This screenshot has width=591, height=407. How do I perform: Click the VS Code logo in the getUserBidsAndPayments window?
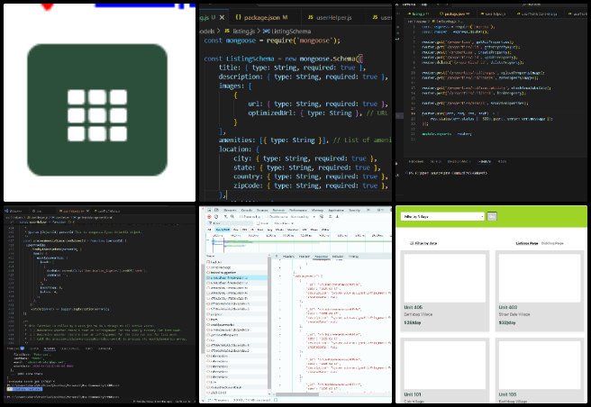(x=6, y=211)
